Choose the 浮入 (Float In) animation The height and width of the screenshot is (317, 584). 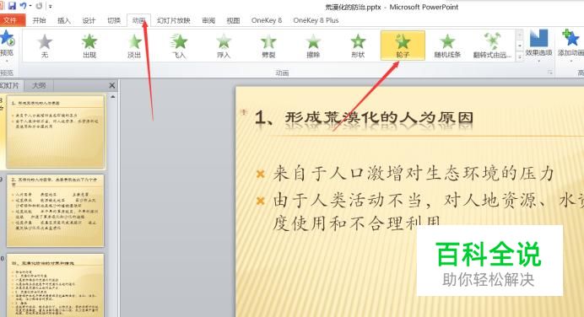point(224,46)
